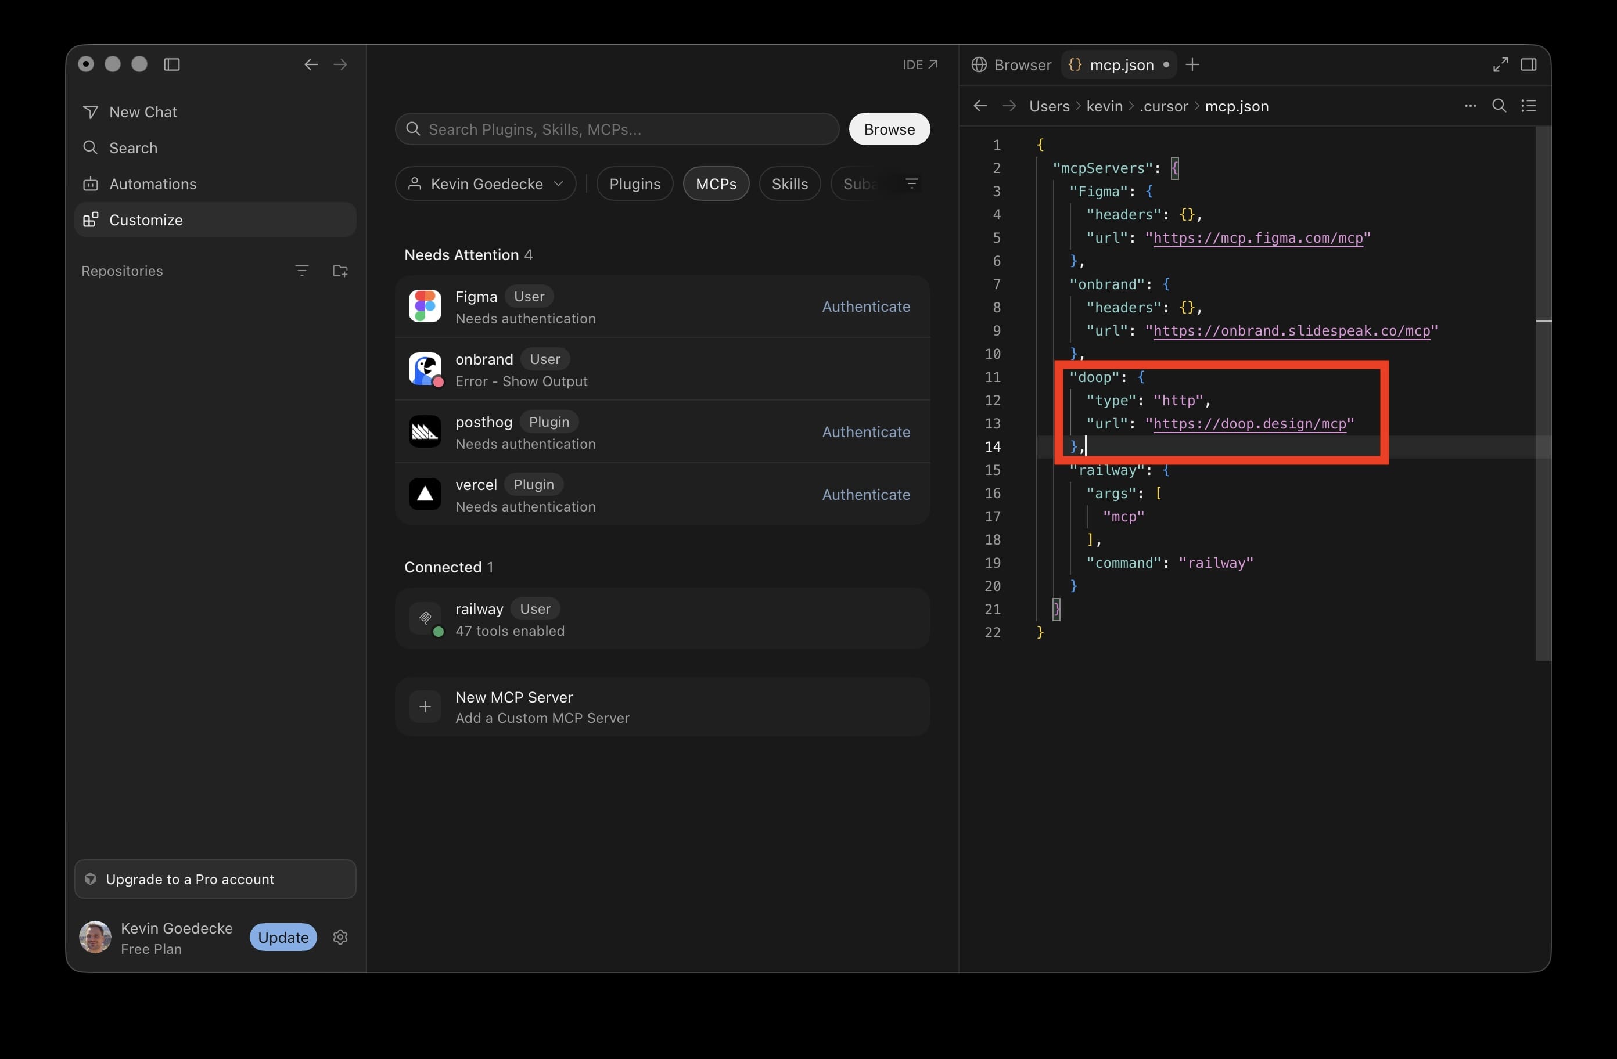Image resolution: width=1617 pixels, height=1059 pixels.
Task: Open the railway 47 tools enabled row
Action: click(663, 619)
